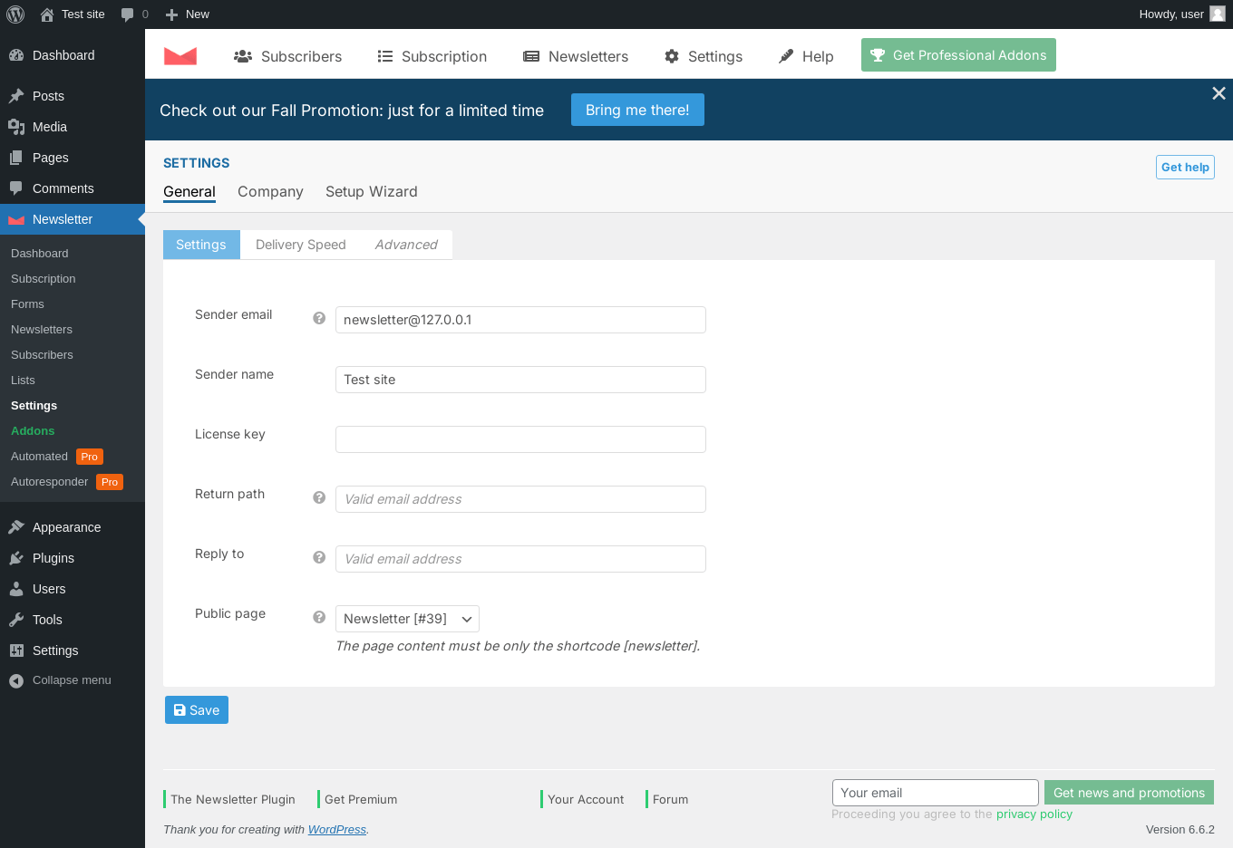The height and width of the screenshot is (848, 1233).
Task: Save the settings
Action: [197, 710]
